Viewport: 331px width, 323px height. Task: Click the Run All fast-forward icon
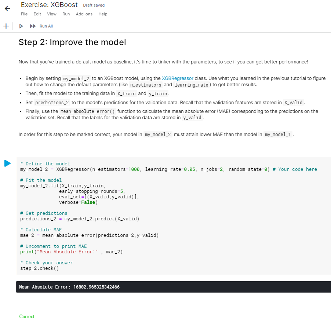click(x=33, y=26)
